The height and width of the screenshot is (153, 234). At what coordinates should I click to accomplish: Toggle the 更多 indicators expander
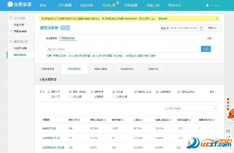tap(213, 92)
